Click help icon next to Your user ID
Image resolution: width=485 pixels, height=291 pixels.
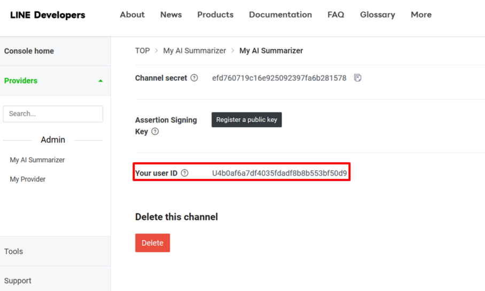click(185, 173)
